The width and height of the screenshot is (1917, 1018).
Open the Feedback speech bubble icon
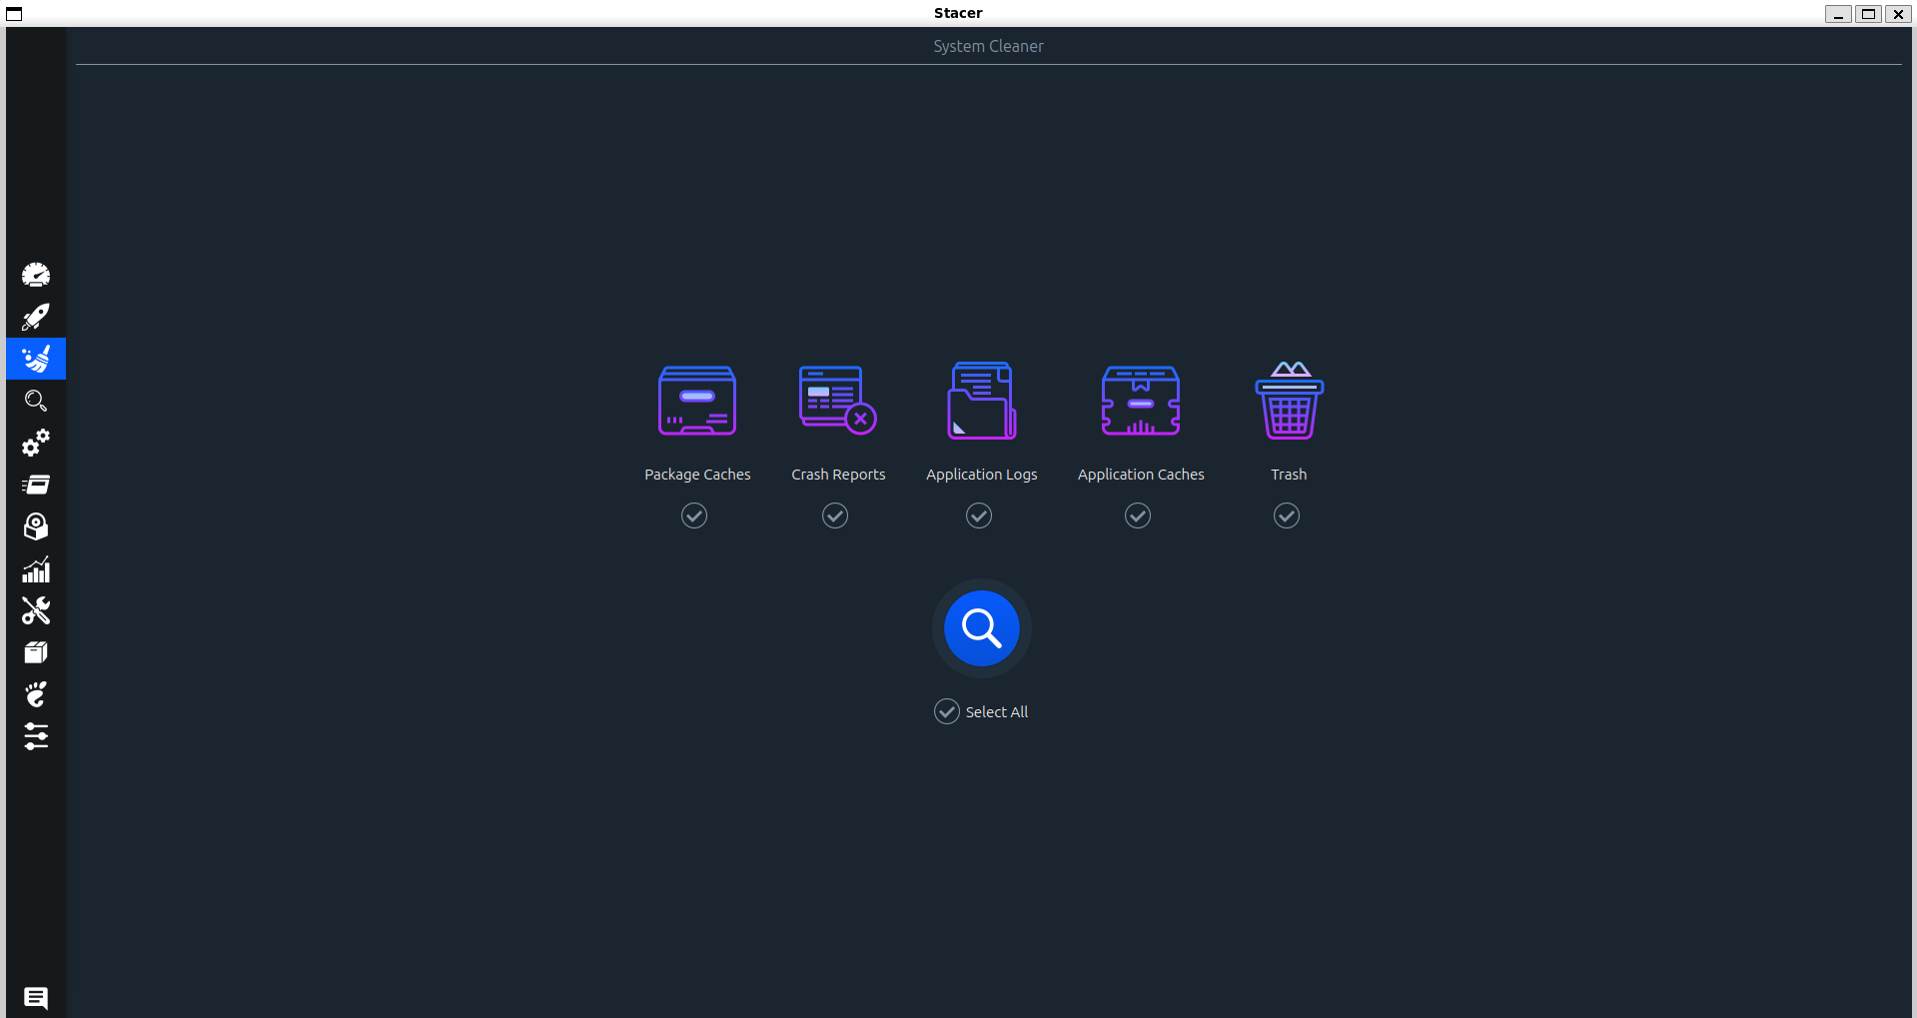point(36,997)
